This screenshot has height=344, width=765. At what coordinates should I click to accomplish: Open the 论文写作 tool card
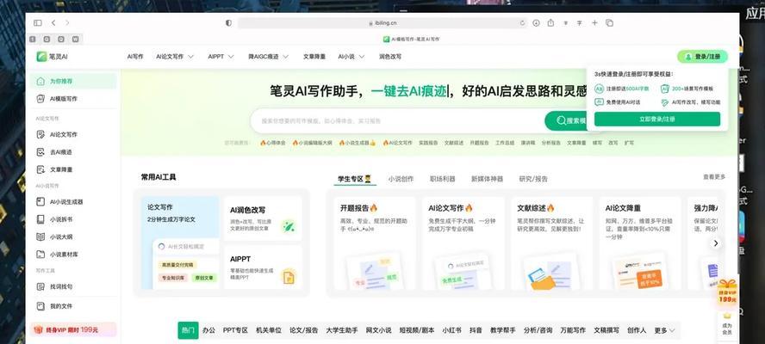(x=180, y=243)
